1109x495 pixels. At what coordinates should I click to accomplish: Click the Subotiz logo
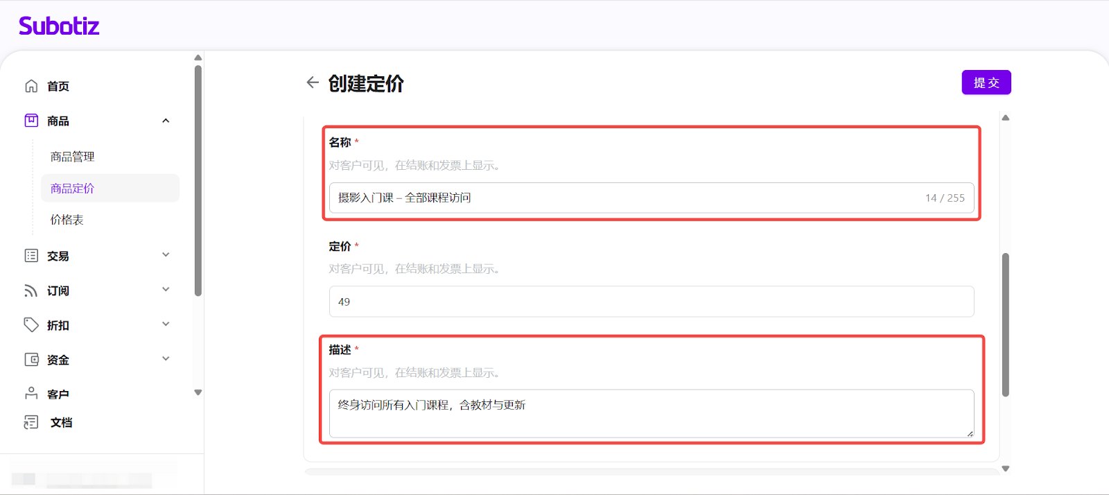click(x=59, y=26)
